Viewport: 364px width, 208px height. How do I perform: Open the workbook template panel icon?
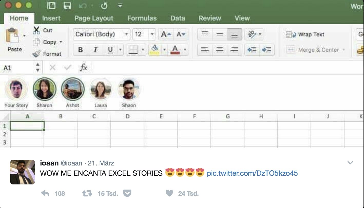click(x=51, y=6)
